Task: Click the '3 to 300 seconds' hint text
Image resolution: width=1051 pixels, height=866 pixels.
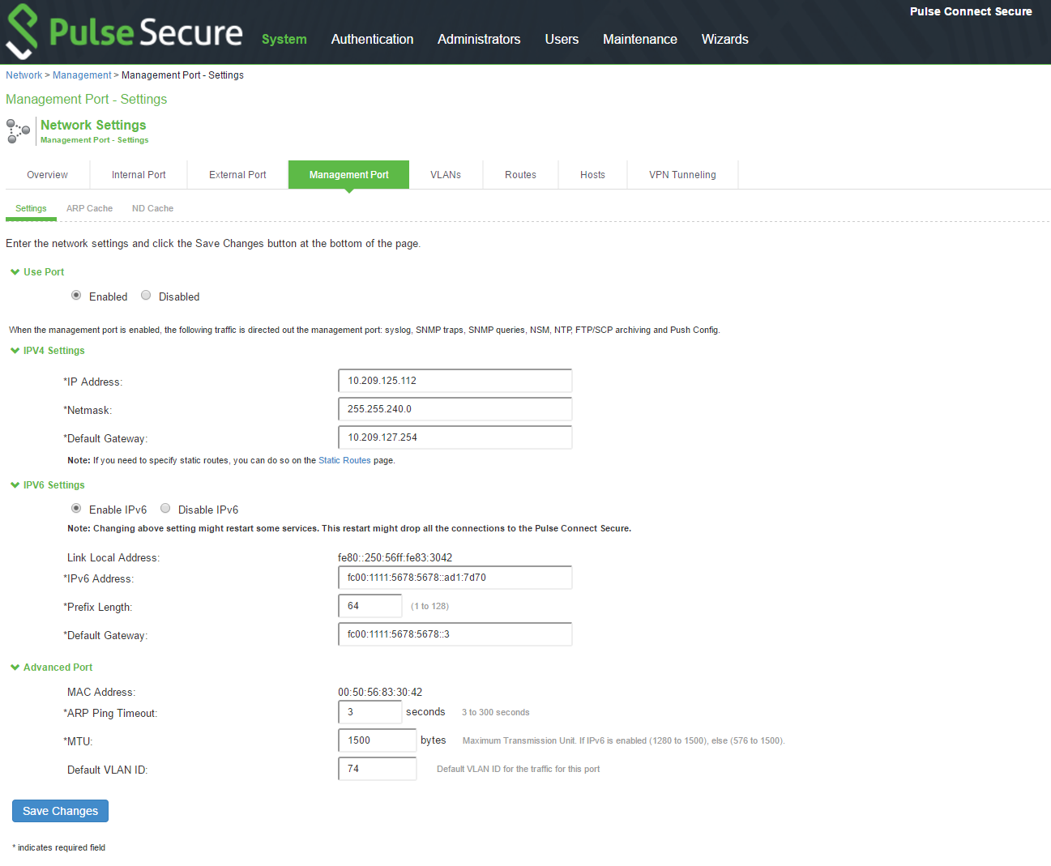Action: (495, 713)
